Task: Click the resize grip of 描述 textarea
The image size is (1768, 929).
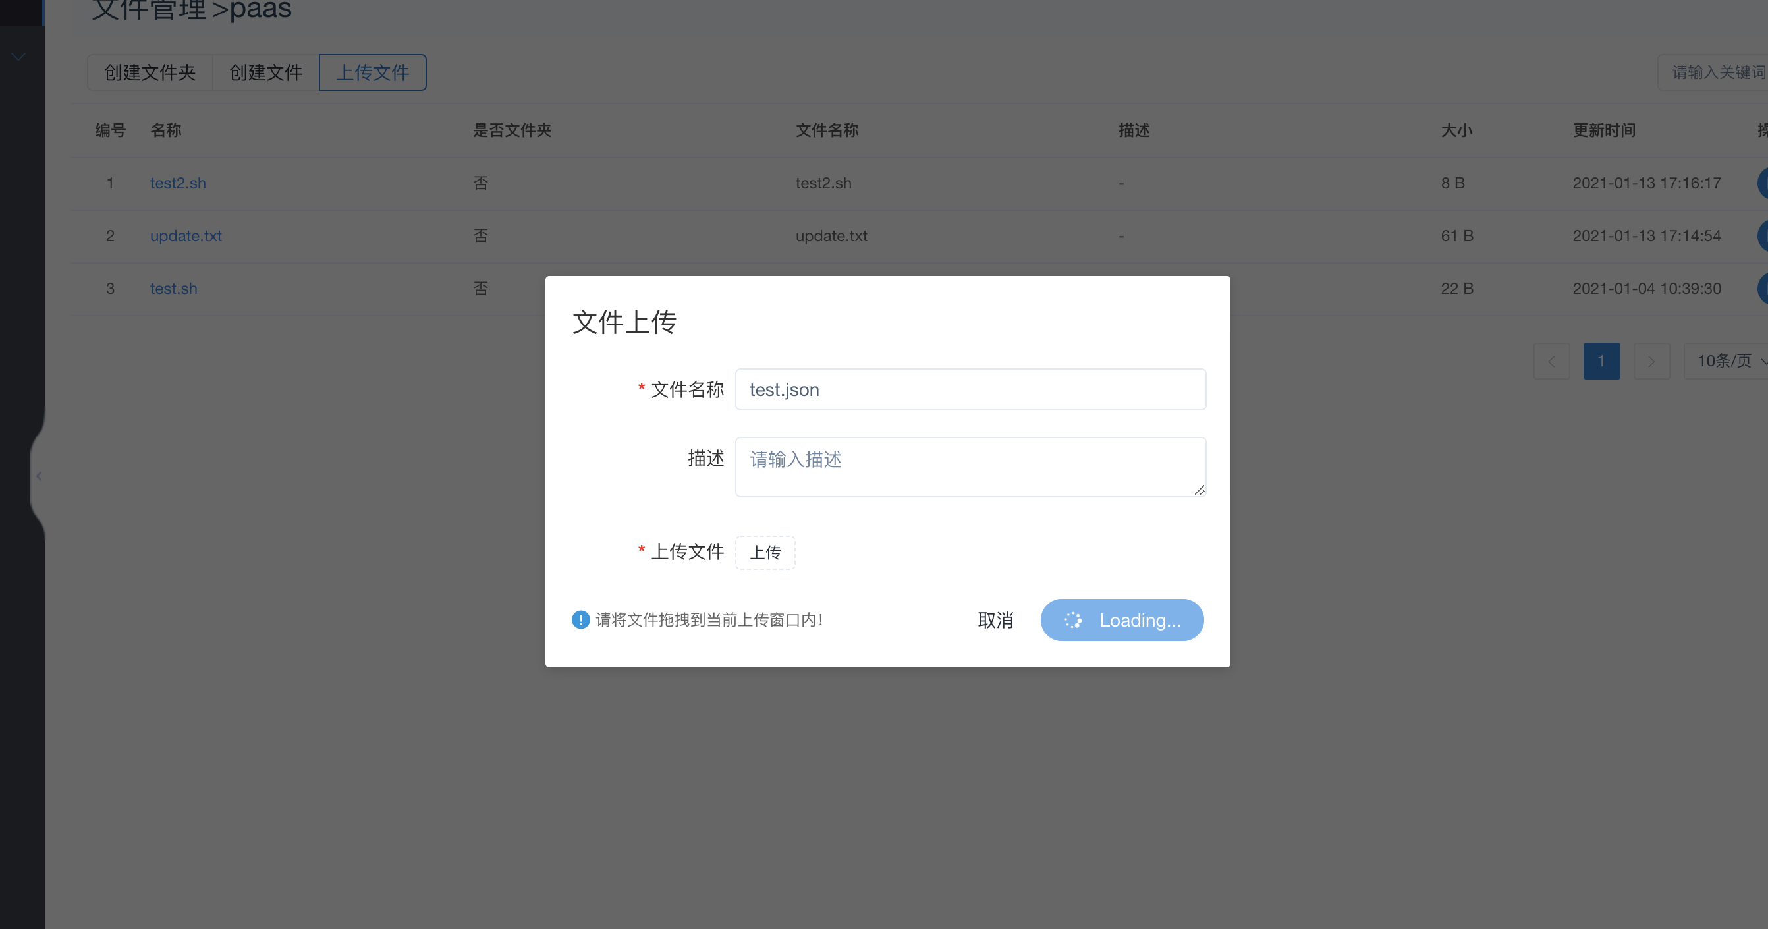Action: coord(1199,490)
